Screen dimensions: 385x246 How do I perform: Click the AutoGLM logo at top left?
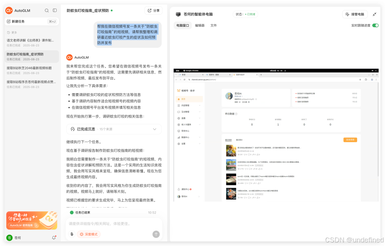click(x=9, y=10)
